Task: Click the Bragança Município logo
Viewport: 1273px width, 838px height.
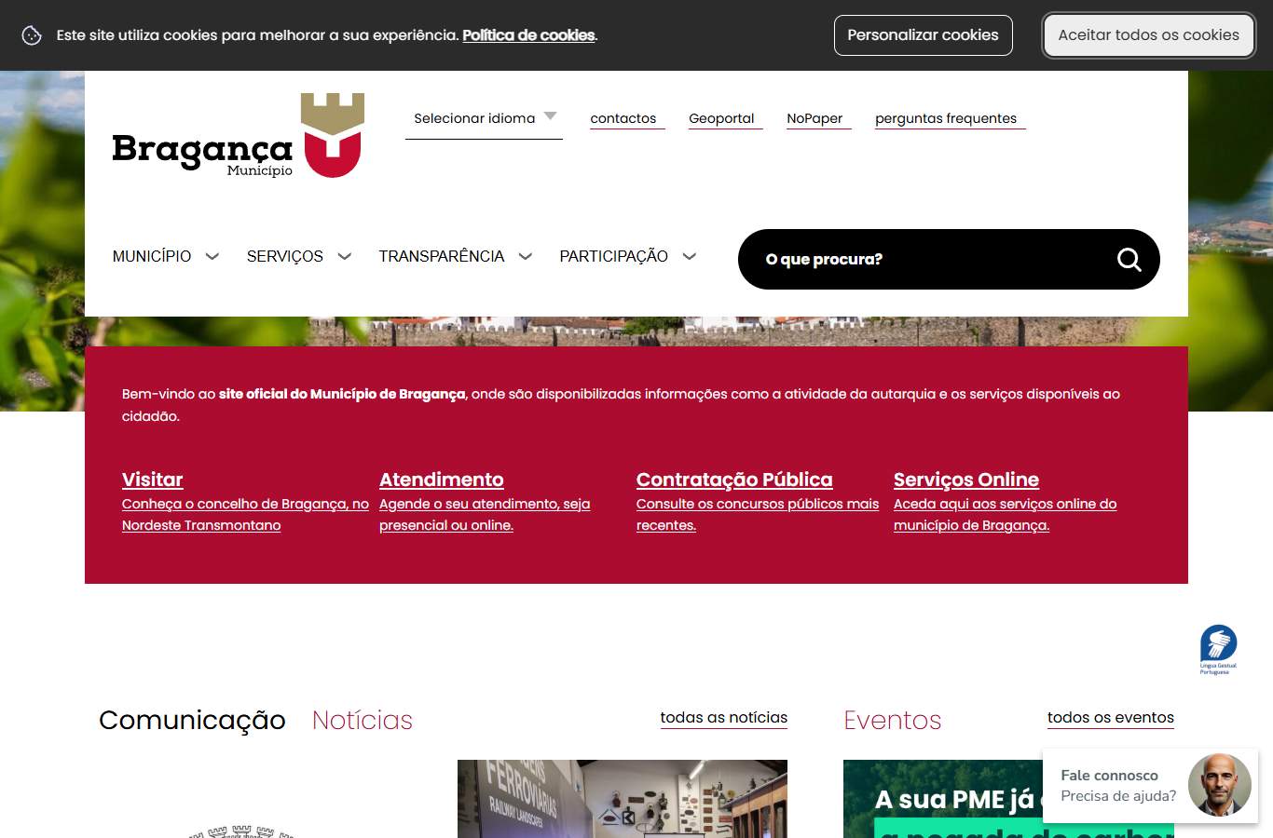Action: point(239,135)
